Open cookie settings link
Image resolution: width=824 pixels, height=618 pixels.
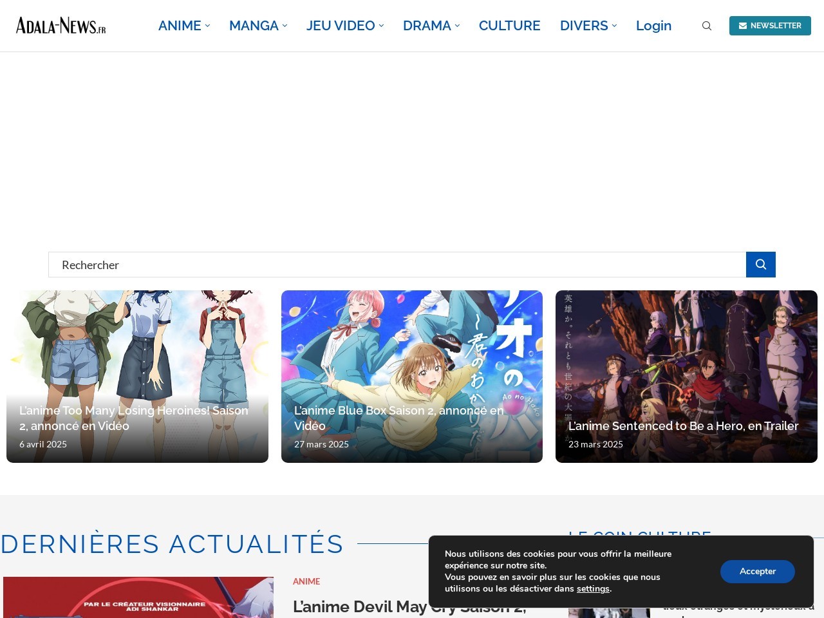593,589
